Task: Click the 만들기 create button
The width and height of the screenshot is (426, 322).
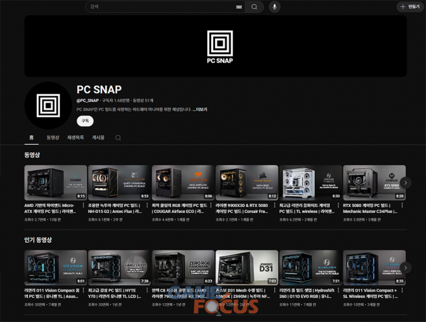Action: 411,7
